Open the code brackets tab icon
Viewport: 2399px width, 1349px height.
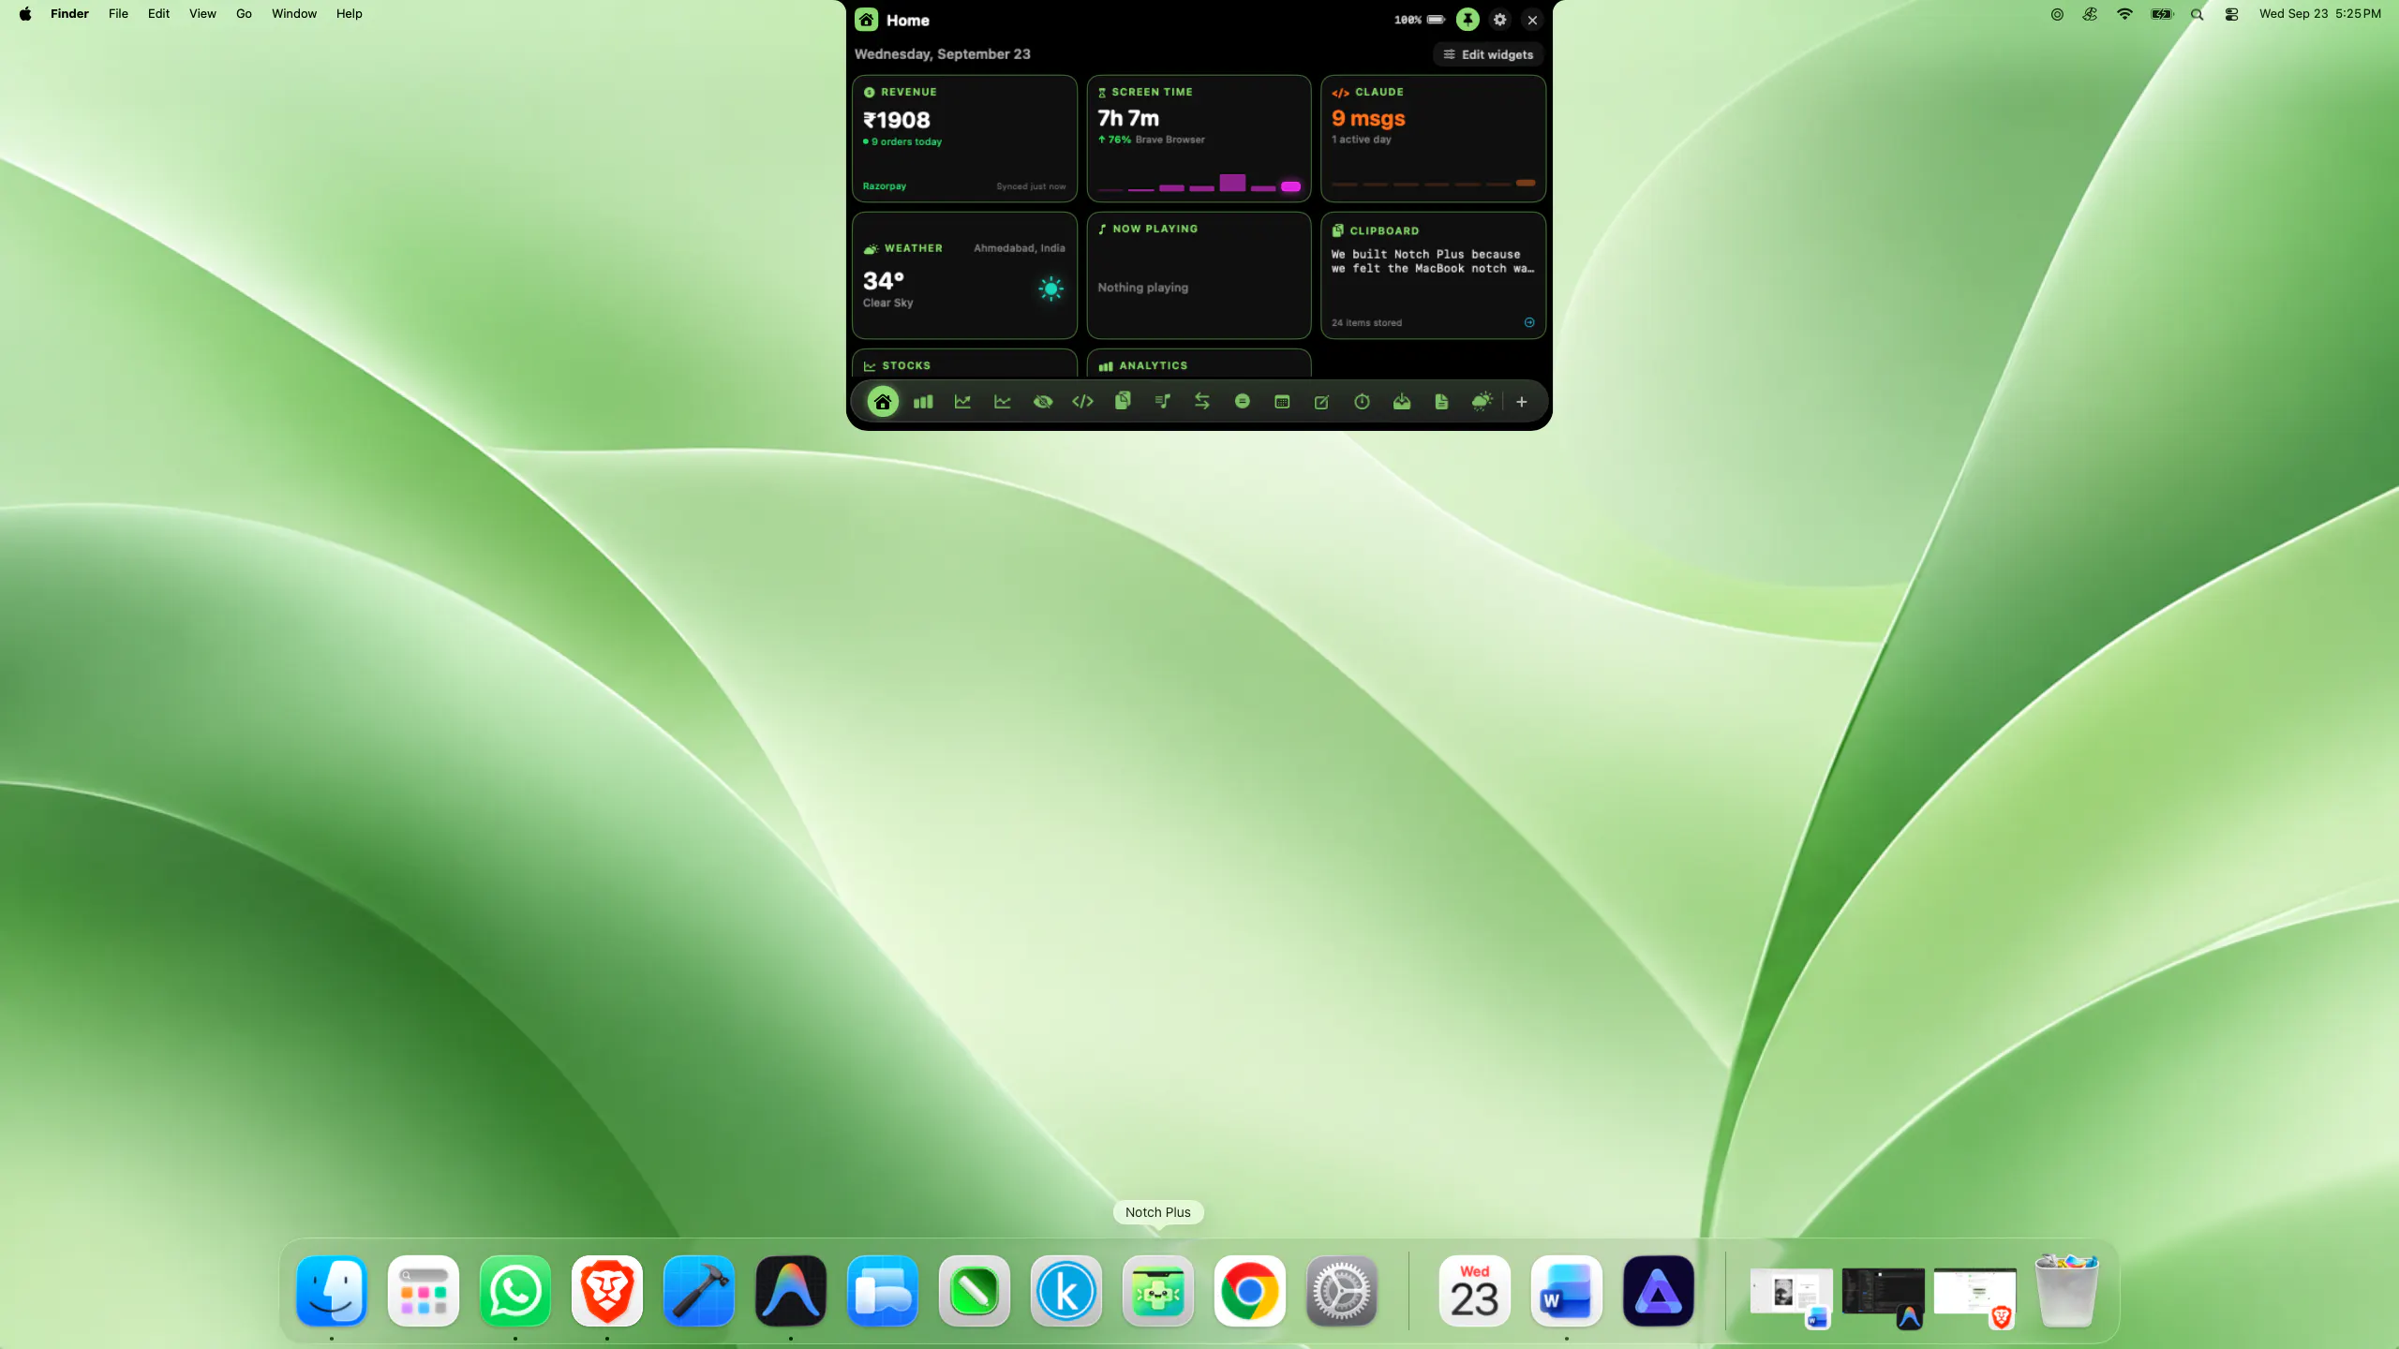(x=1082, y=402)
